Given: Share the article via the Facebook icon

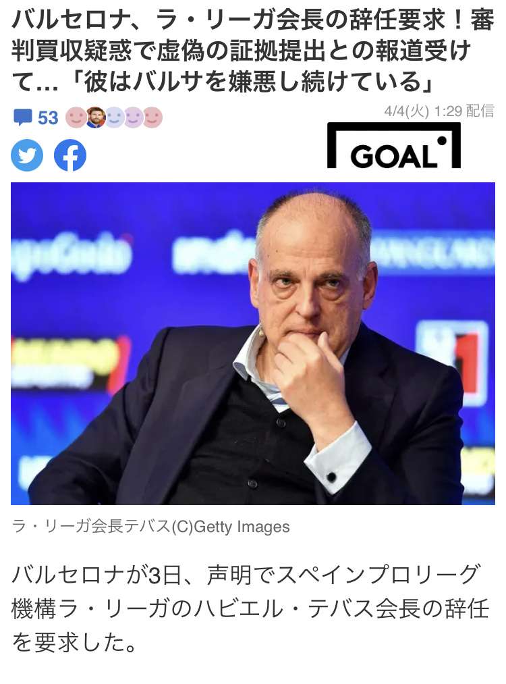Looking at the screenshot, I should (70, 155).
